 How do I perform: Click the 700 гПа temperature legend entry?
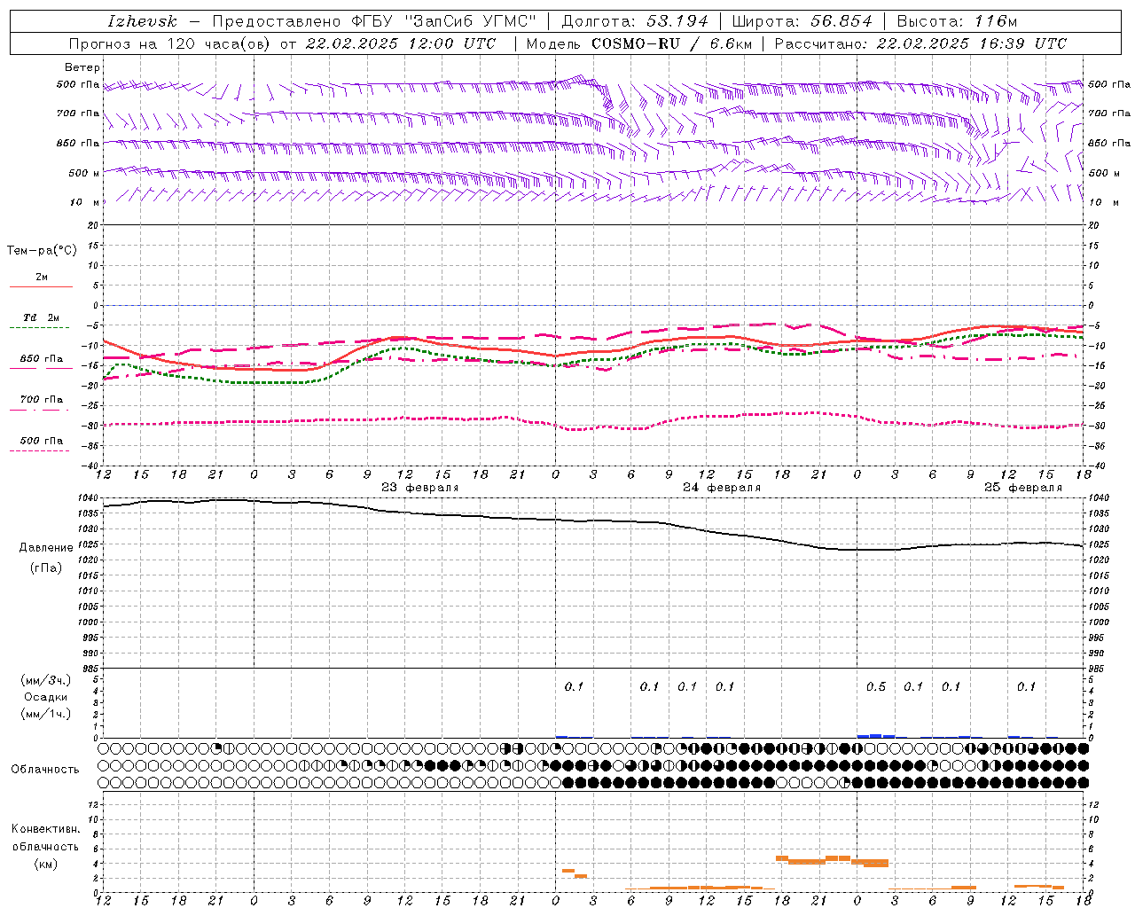pyautogui.click(x=41, y=399)
